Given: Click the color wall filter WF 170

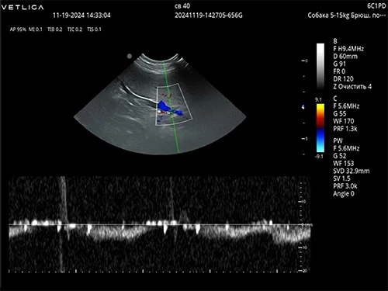Looking at the screenshot, I should click(344, 121).
